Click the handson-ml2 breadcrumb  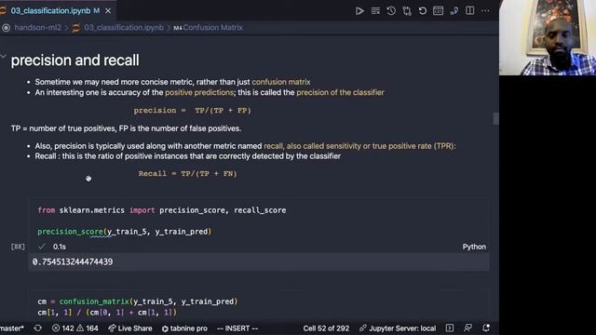[37, 27]
